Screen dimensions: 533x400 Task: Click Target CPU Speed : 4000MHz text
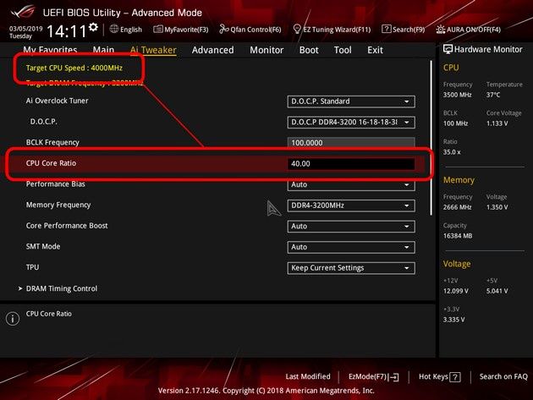tap(74, 68)
